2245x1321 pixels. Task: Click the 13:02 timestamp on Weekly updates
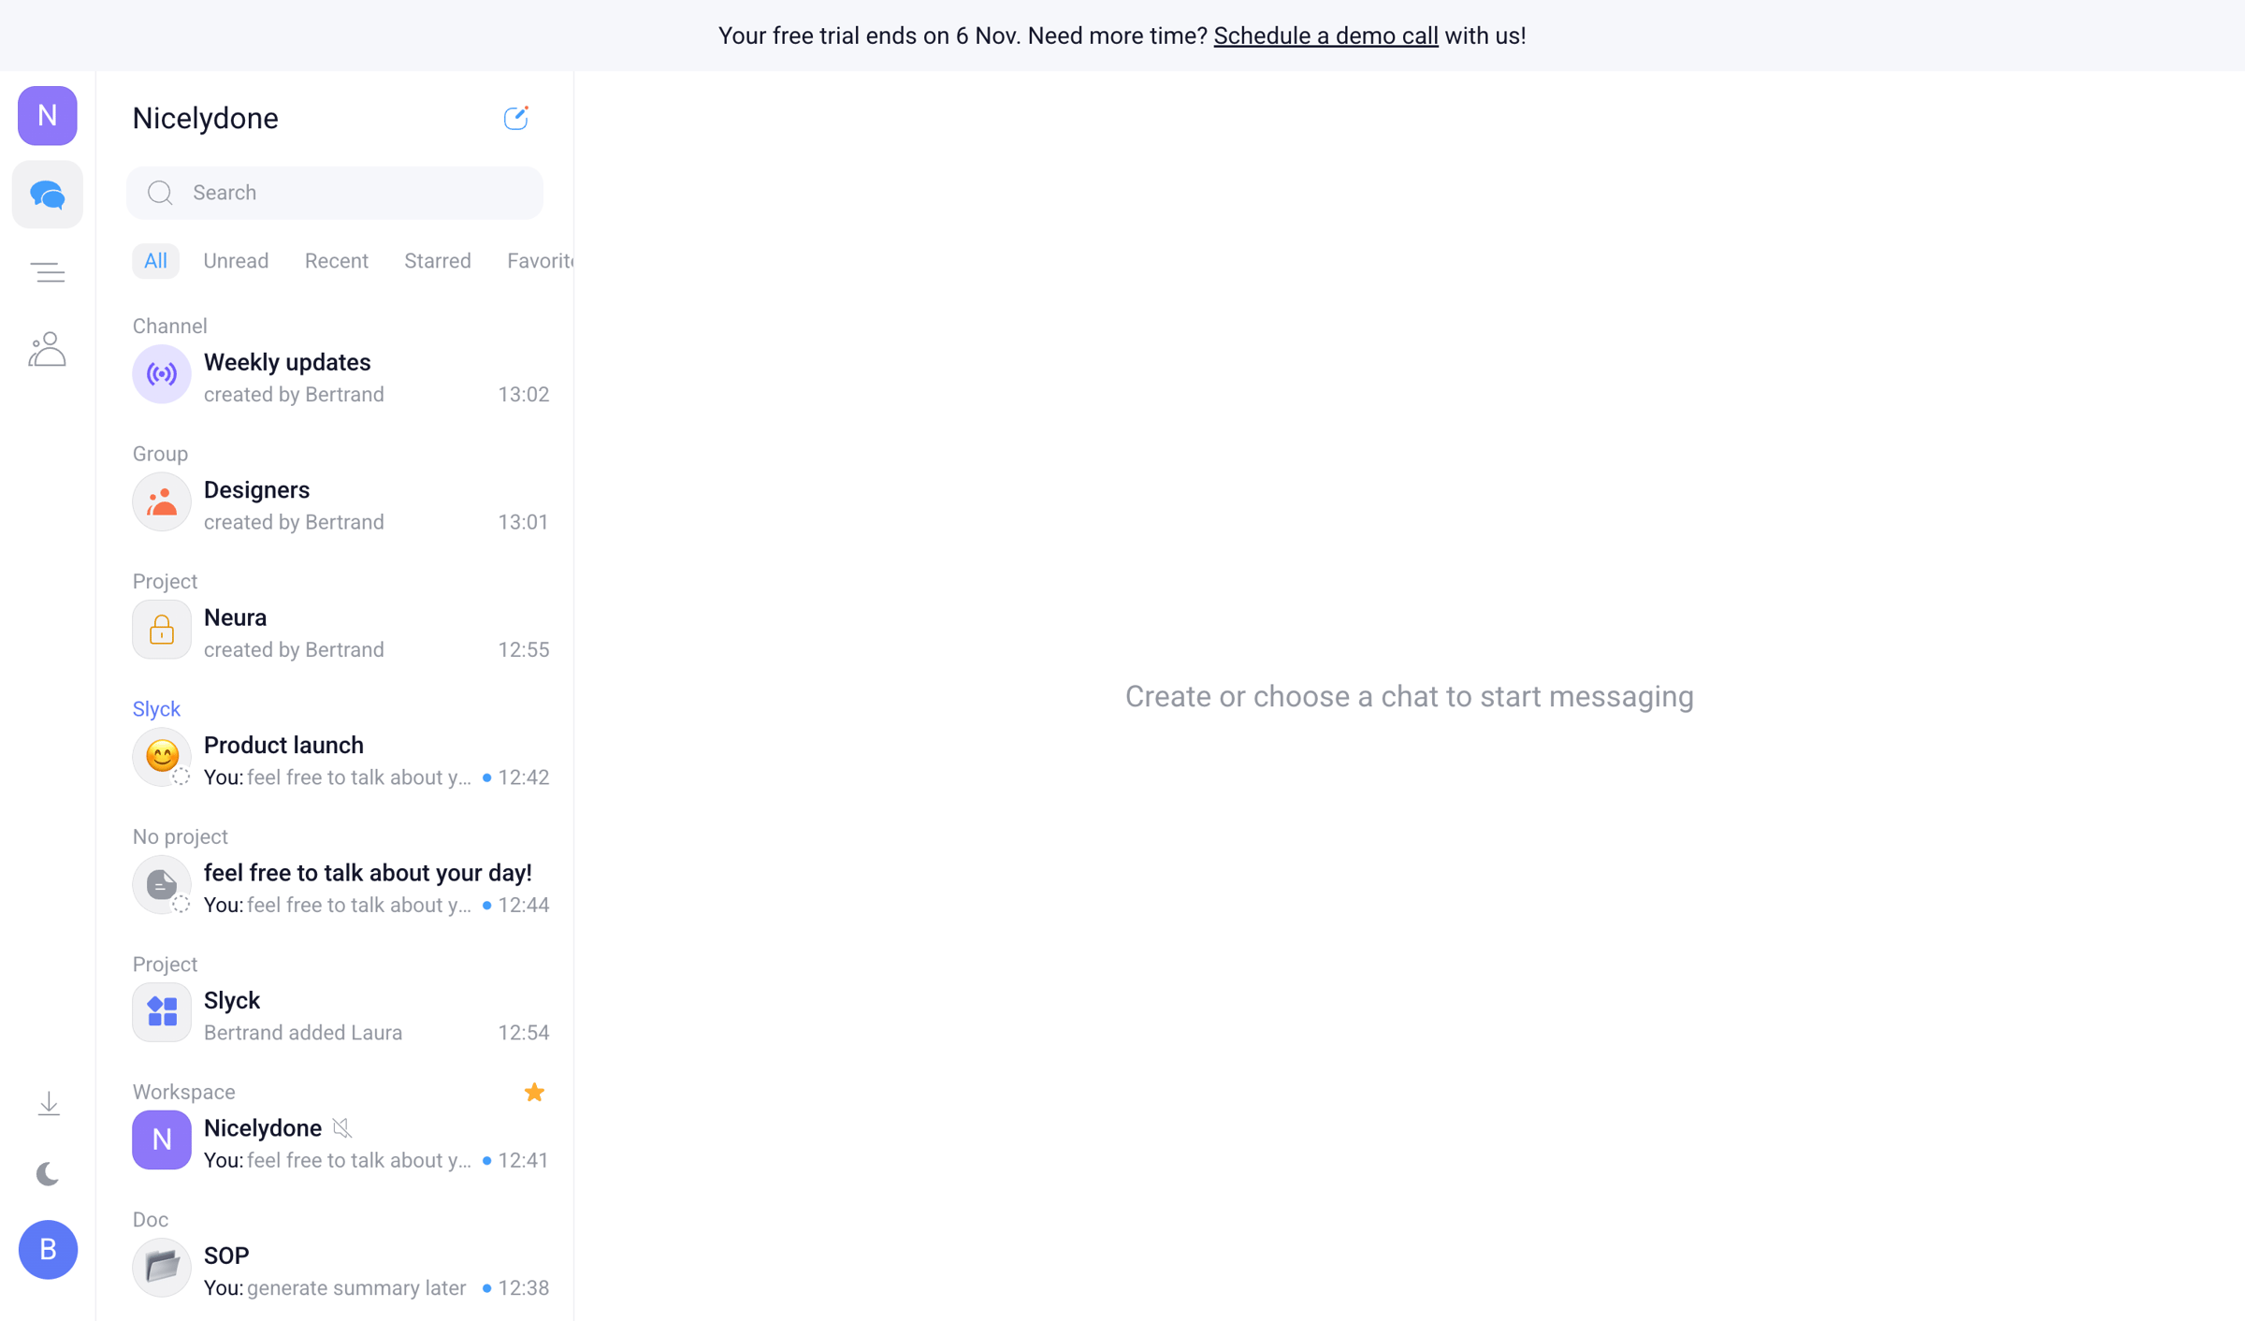tap(524, 395)
